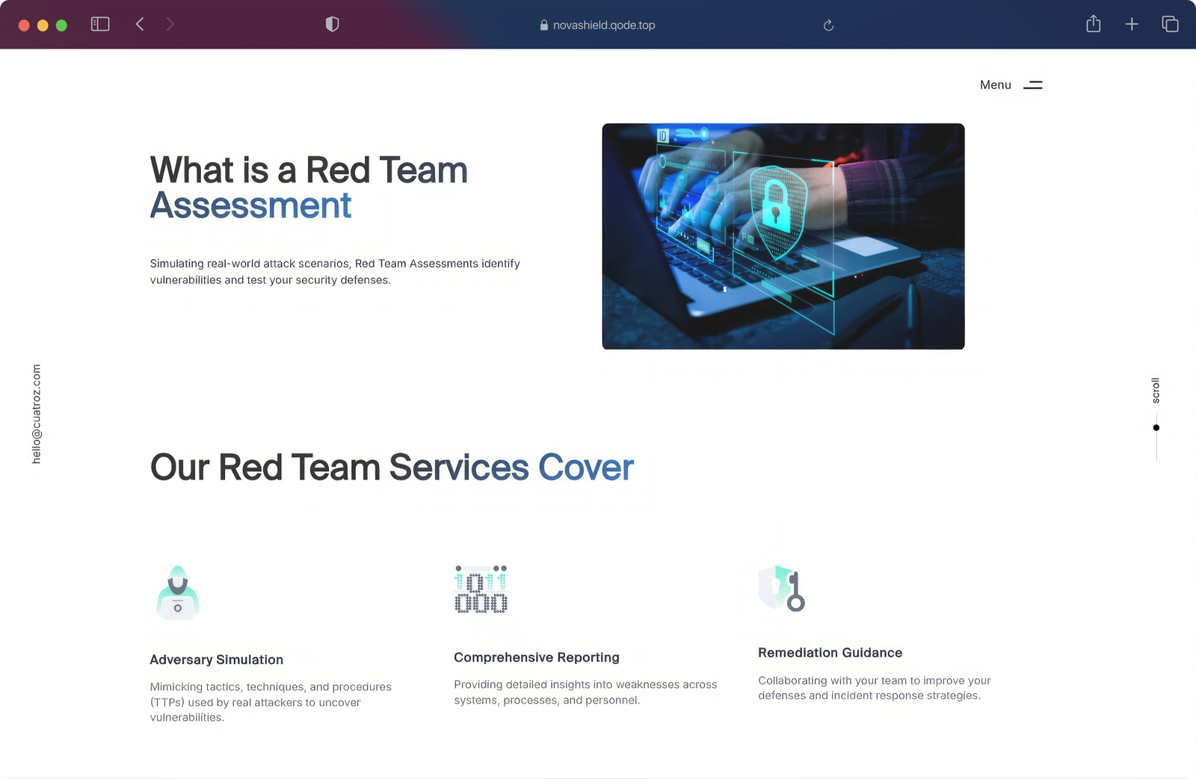
Task: Click the vertical scroll label
Action: pyautogui.click(x=1156, y=391)
